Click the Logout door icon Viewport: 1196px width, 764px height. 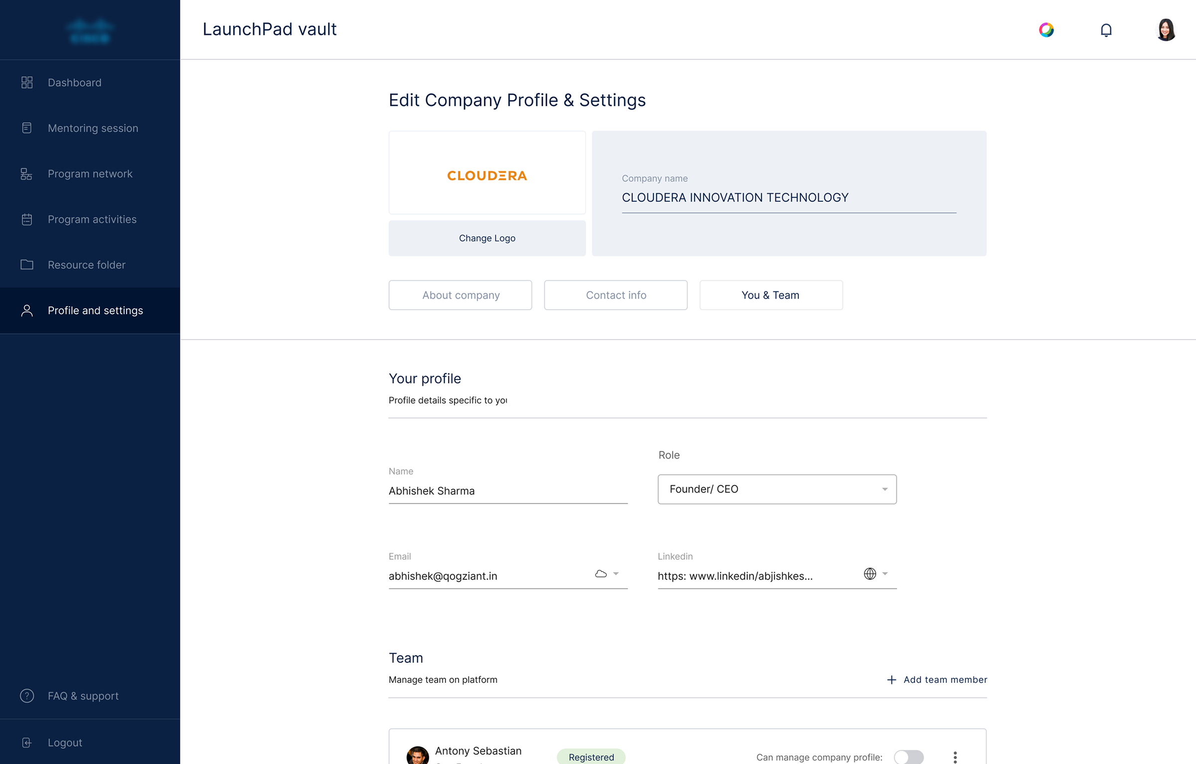tap(27, 743)
